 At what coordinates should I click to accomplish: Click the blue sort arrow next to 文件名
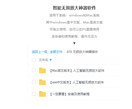click(51, 60)
